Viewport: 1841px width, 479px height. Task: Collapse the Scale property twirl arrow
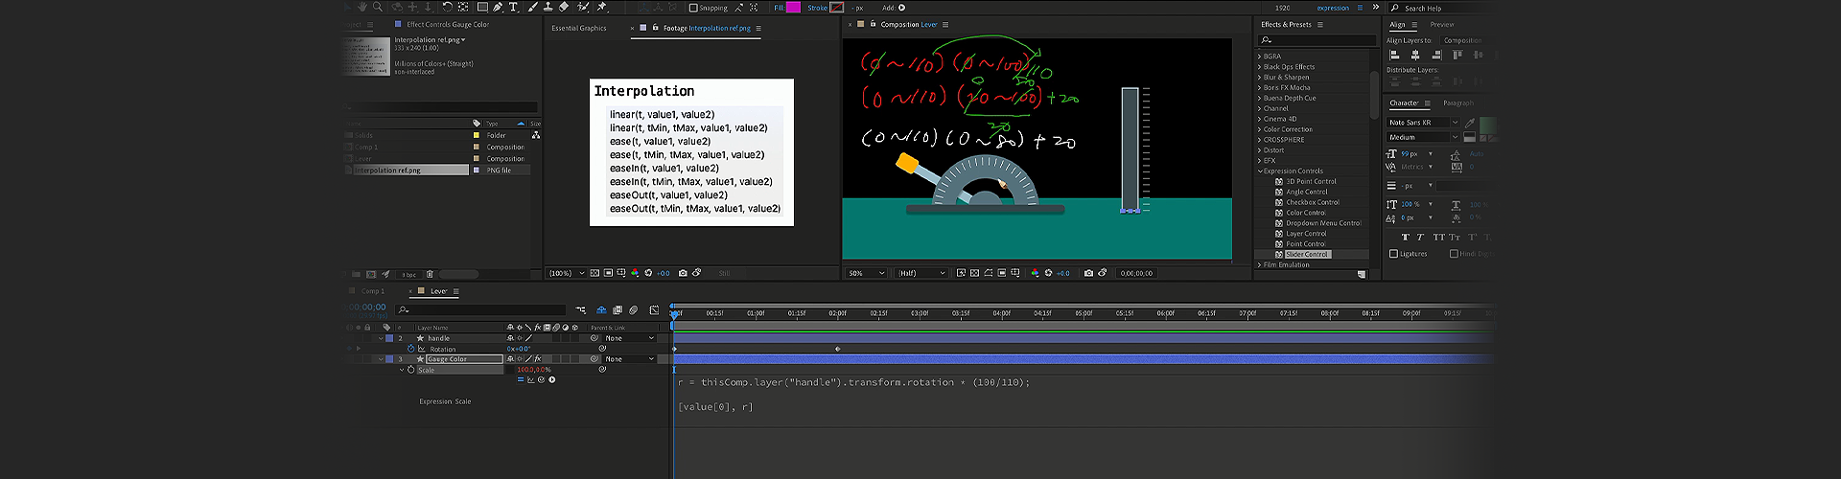(402, 370)
